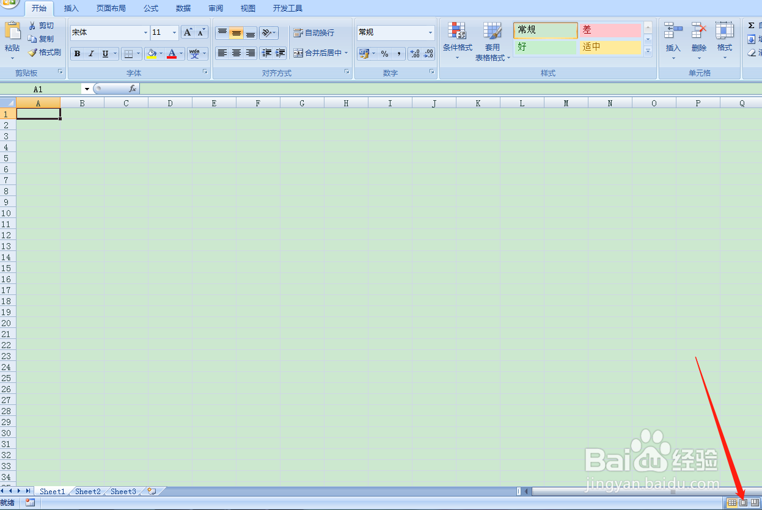Click Wrap Text (自动换行)
Screen dimensions: 762x510
point(313,33)
